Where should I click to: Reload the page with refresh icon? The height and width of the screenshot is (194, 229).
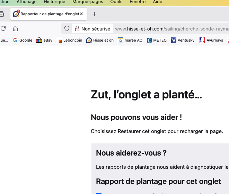coord(3,29)
